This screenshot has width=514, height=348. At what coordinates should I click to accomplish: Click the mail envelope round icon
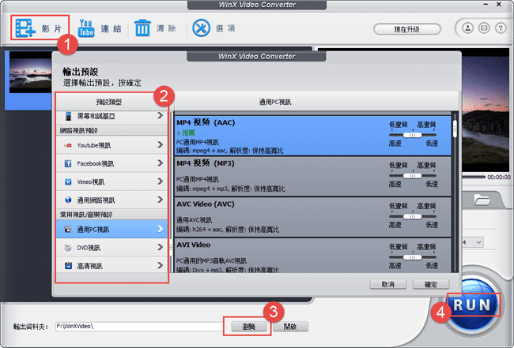click(x=484, y=28)
